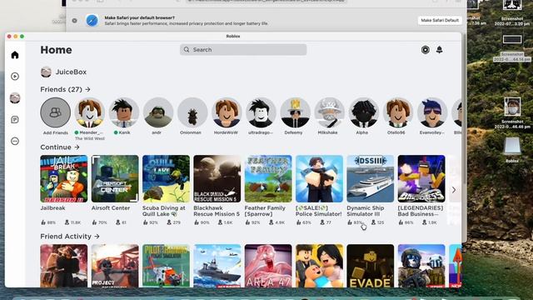Open the Evade game thumbnail
Screen dimensions: 533x300
371,266
